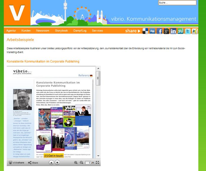
Task: Share the page via Digg icon
Action: (x=152, y=31)
